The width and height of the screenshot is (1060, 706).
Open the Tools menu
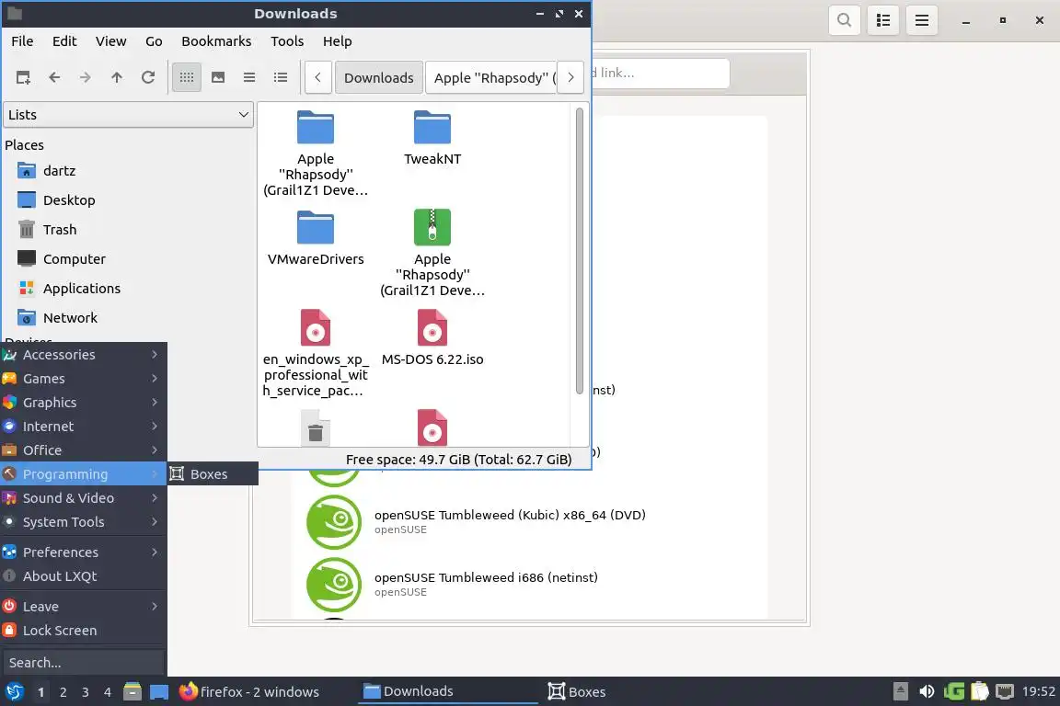click(287, 41)
